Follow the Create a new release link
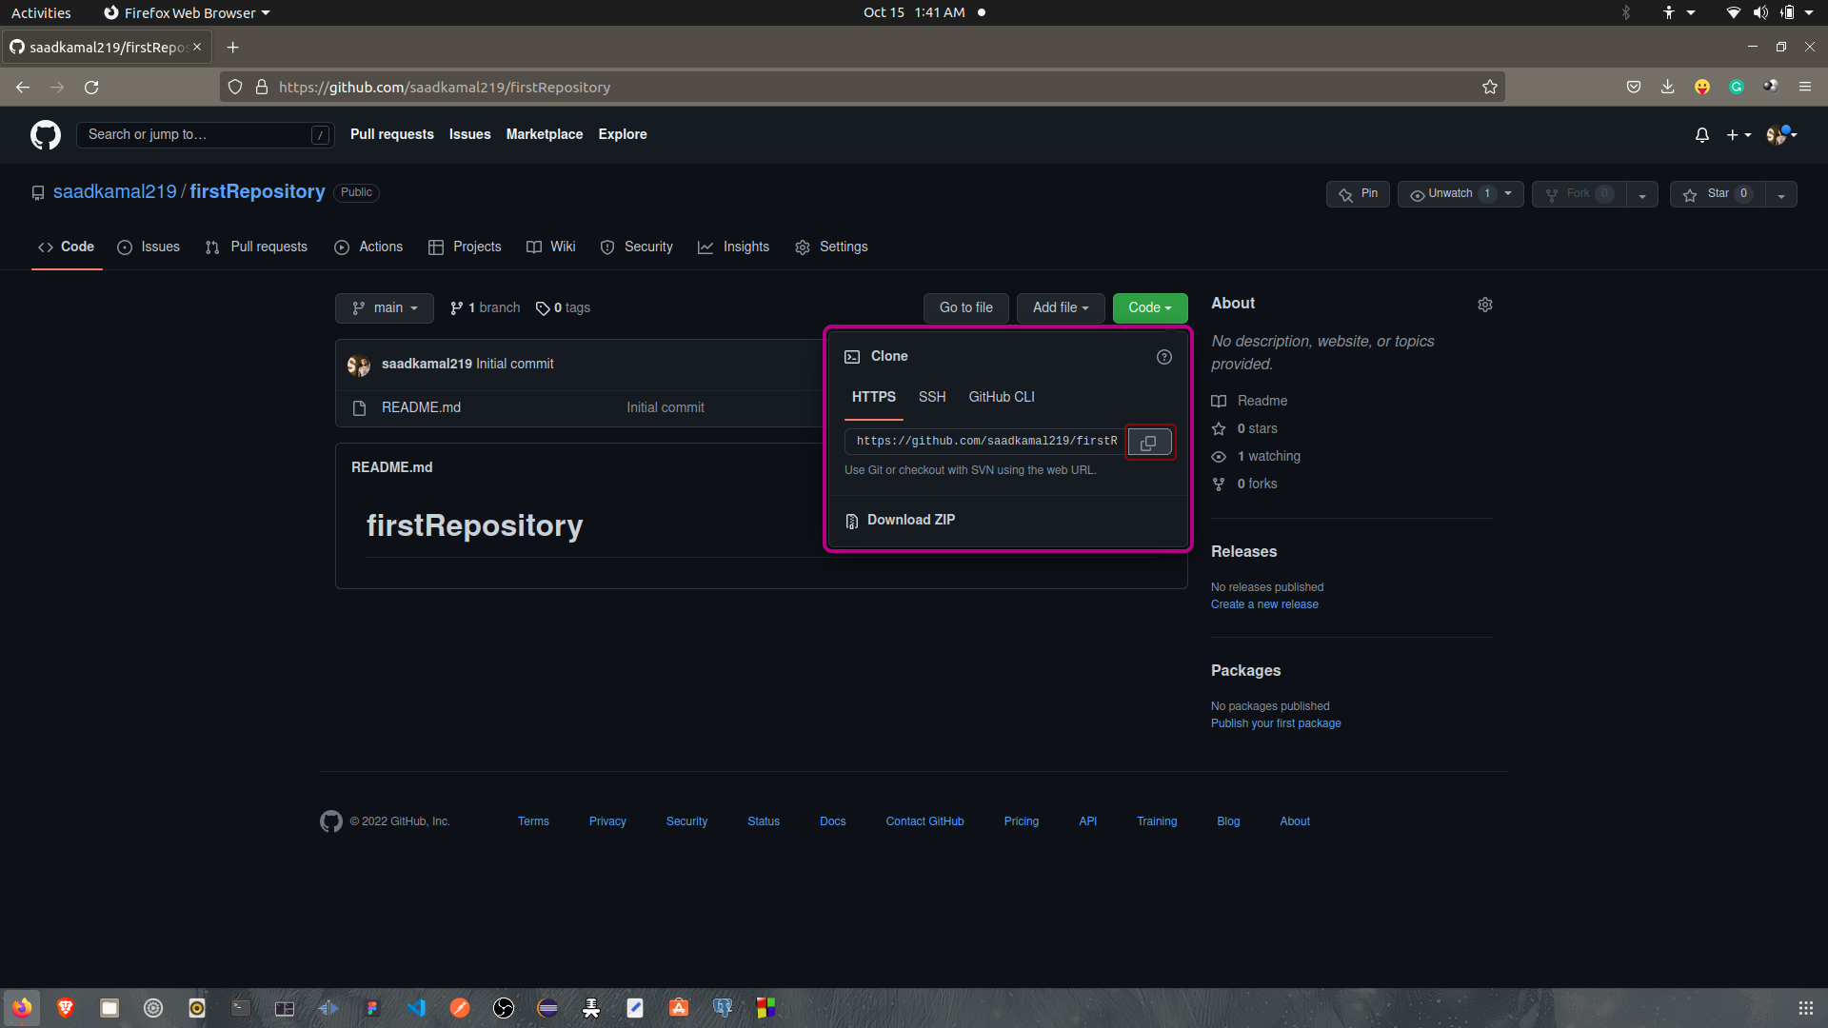1828x1028 pixels. click(x=1263, y=605)
